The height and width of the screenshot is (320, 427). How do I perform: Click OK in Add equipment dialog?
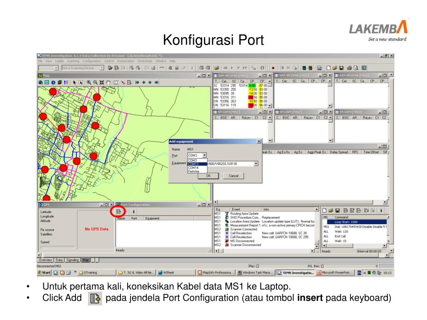tap(208, 176)
